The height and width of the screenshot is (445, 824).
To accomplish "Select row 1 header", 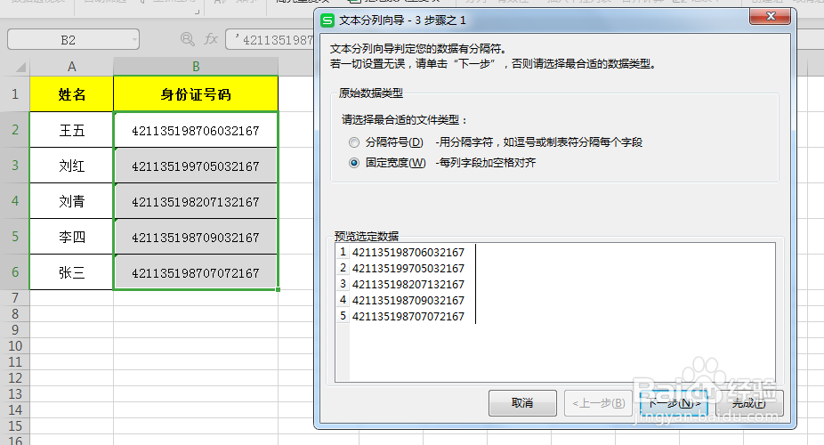I will coord(15,94).
